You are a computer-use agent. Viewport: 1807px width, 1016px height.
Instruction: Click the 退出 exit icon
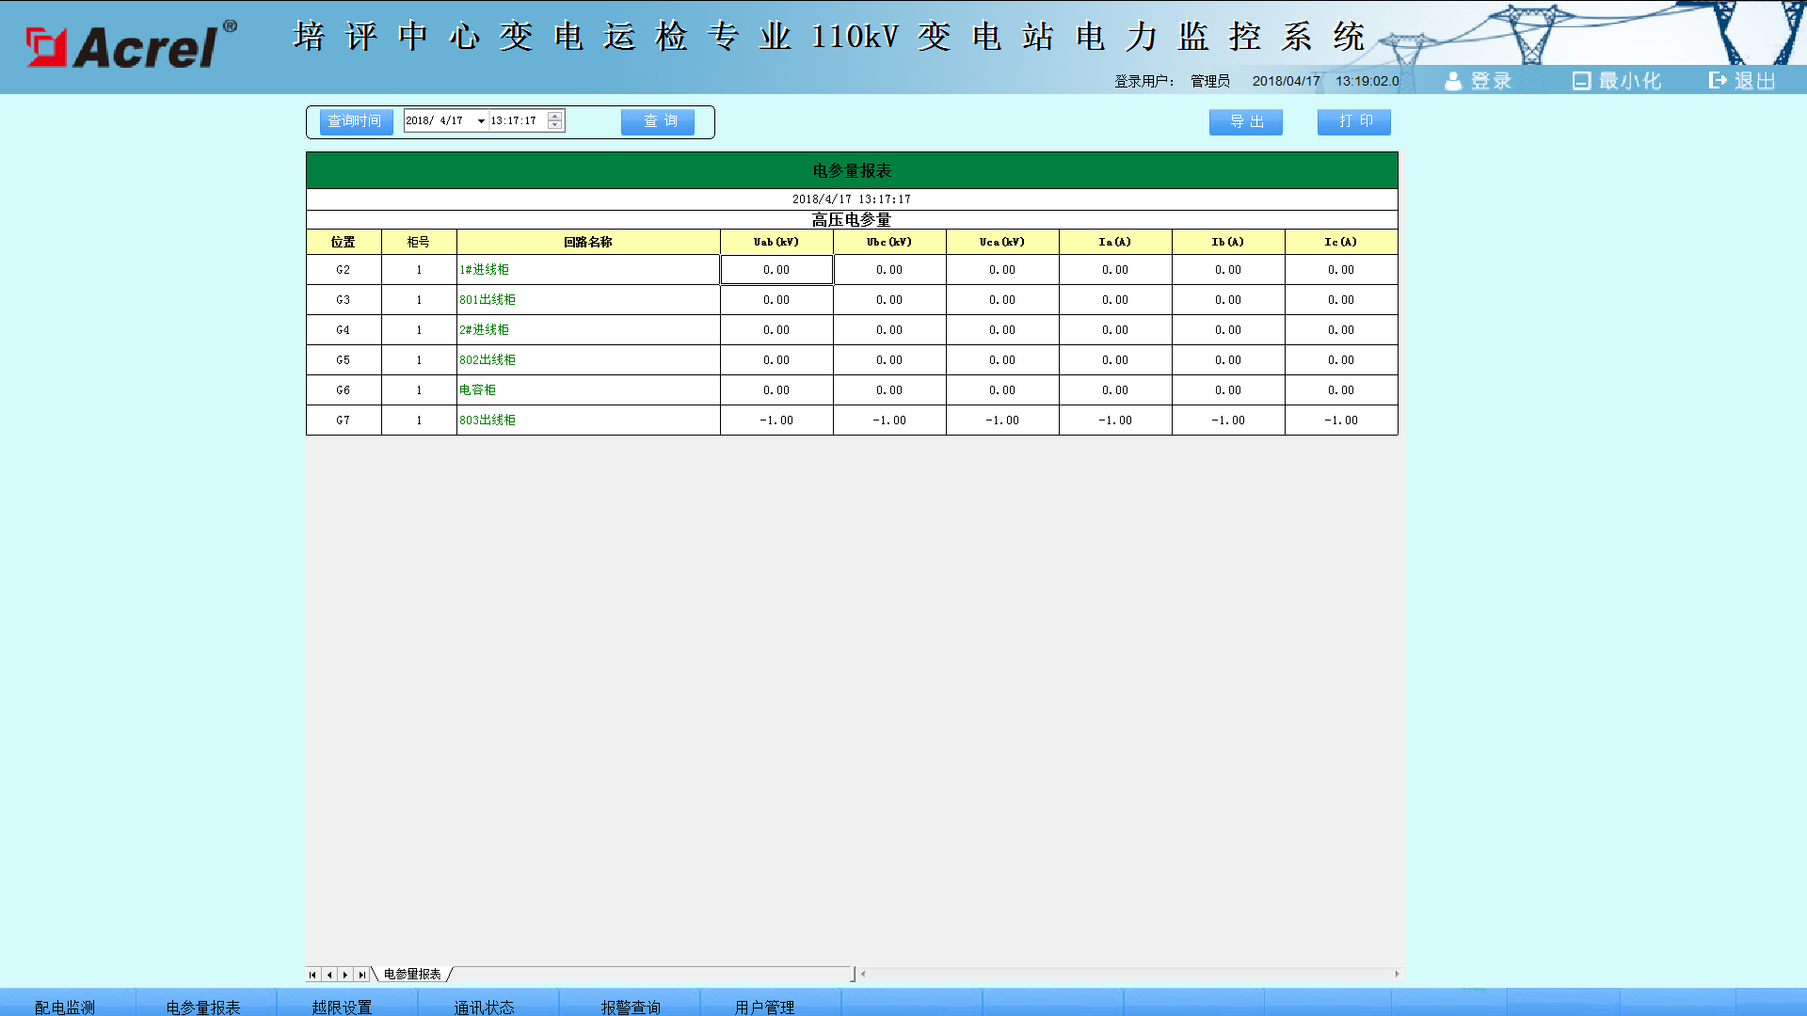(x=1718, y=82)
